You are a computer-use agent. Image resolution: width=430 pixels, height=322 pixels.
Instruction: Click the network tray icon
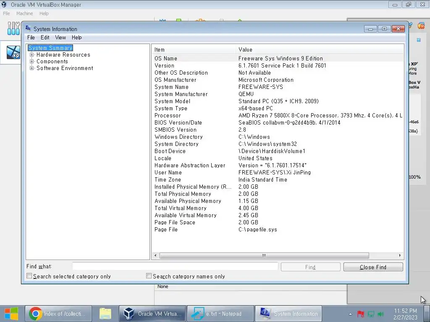tap(371, 314)
